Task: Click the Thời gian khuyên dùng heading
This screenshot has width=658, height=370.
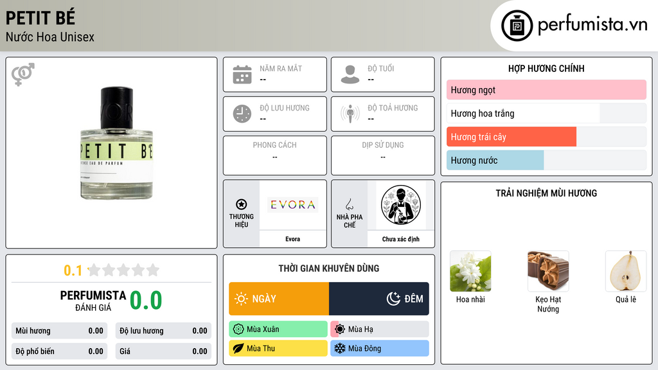Action: click(x=329, y=269)
